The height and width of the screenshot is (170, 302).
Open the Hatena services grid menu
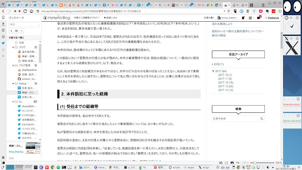coord(251,18)
